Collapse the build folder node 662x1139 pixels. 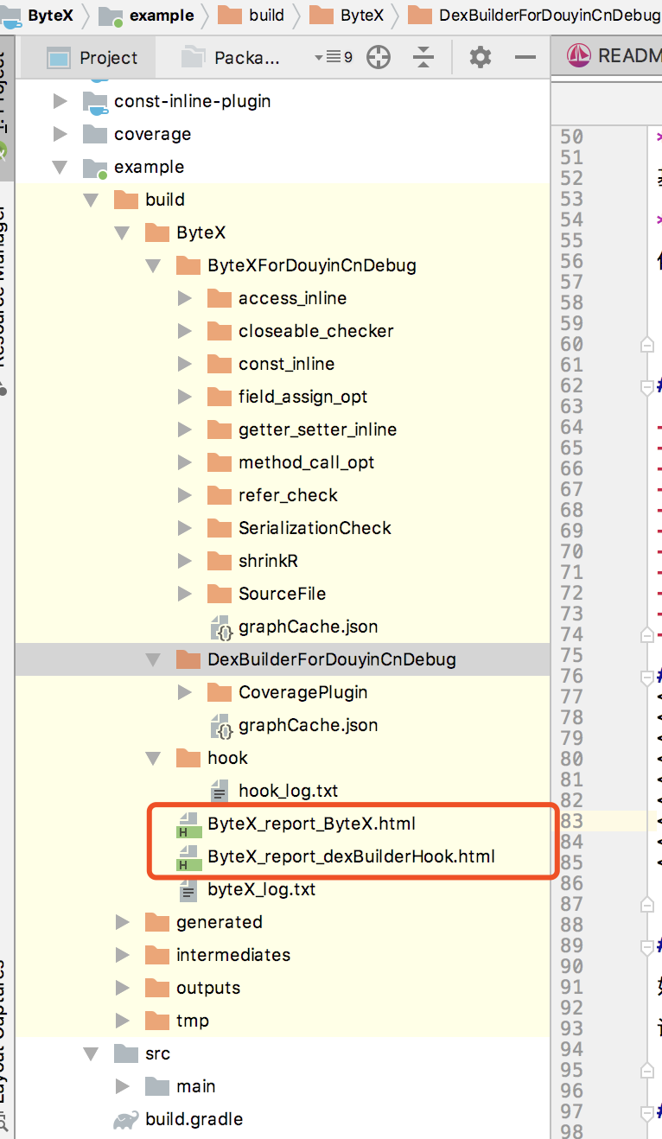[x=91, y=200]
